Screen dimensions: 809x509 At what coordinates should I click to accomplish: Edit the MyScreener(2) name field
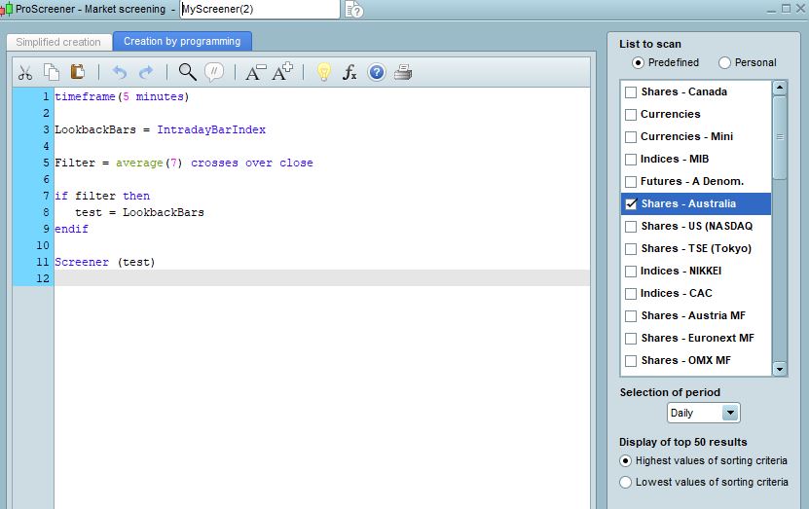(x=260, y=10)
